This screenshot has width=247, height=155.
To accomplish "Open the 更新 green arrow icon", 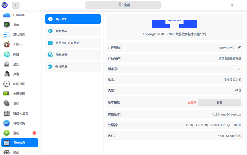I will coord(7,133).
